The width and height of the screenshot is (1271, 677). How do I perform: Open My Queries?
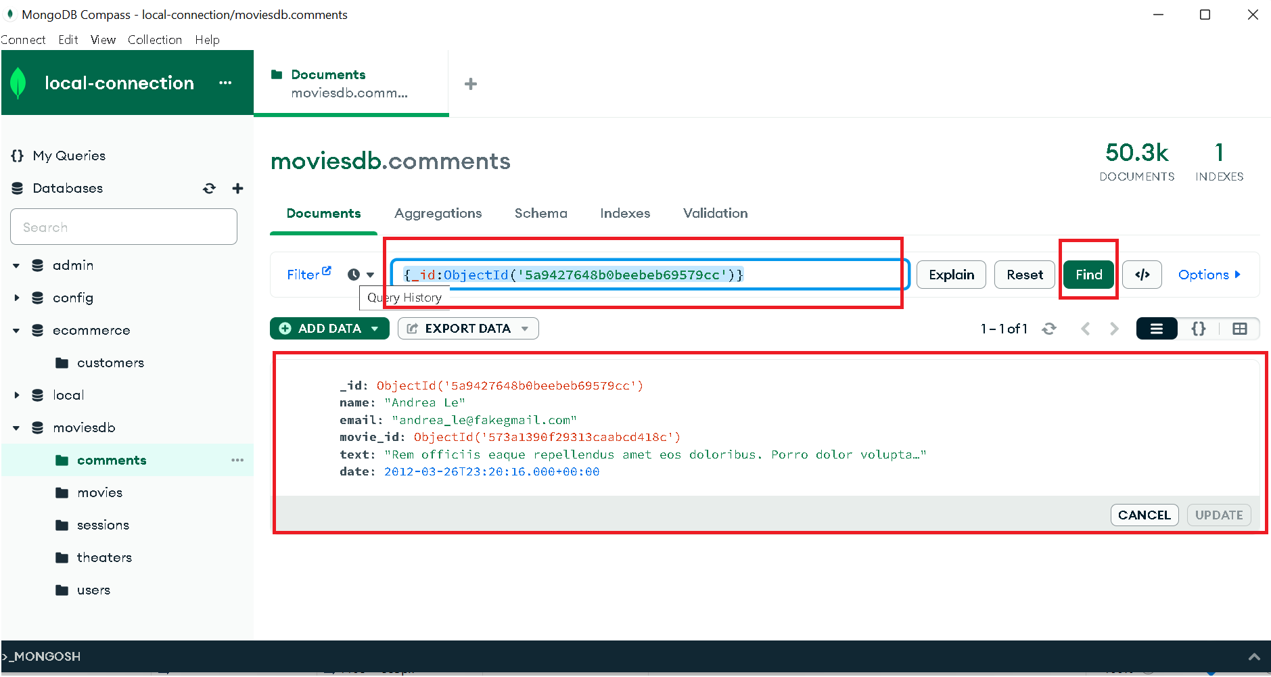click(69, 156)
